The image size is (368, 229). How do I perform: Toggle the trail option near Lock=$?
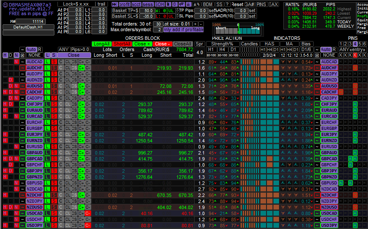(x=102, y=4)
